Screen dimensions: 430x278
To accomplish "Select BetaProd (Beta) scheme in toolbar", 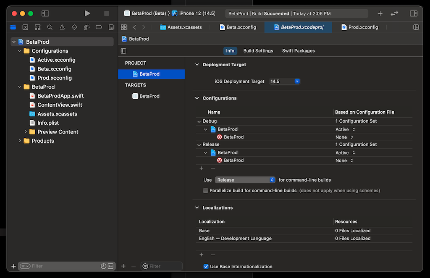I will coord(145,13).
